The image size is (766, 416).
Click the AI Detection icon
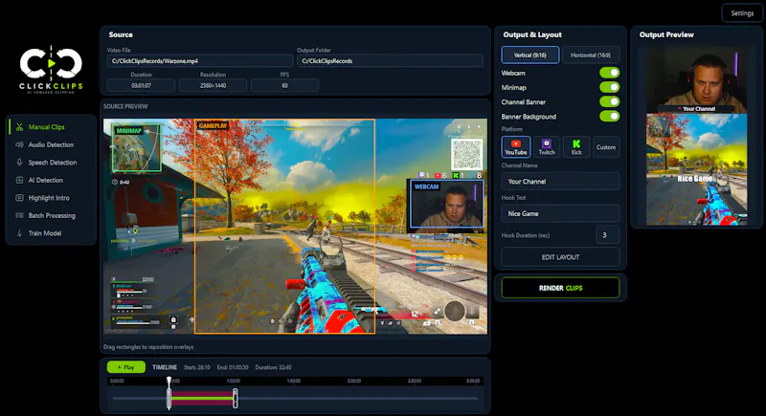tap(19, 180)
